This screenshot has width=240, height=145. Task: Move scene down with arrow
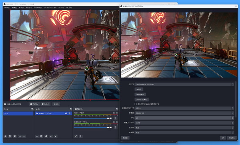coord(24,136)
